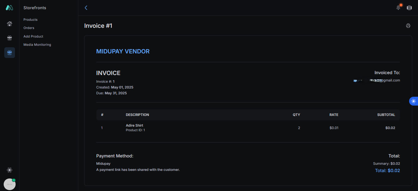The image size is (418, 191).
Task: Click the Adire Shirt product name
Action: [134, 125]
